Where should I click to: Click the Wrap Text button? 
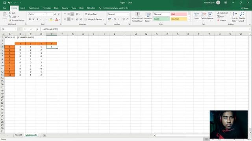click(x=91, y=14)
